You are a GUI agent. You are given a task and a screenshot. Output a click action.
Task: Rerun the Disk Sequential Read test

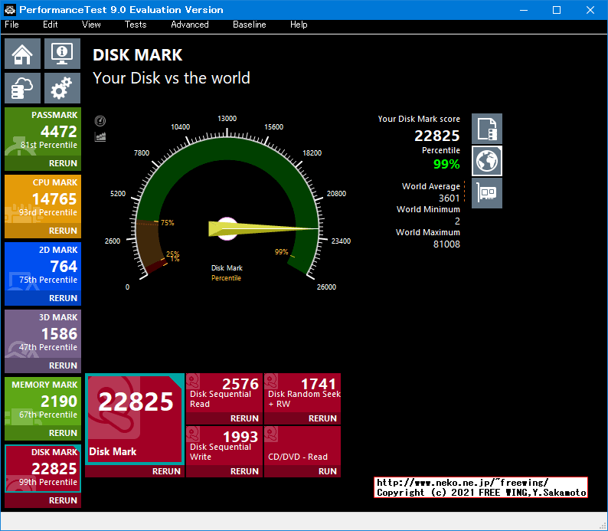(244, 418)
